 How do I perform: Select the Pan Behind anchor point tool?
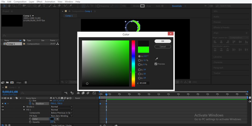(x=29, y=6)
